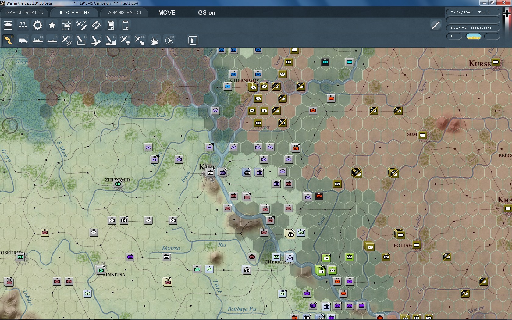Image resolution: width=512 pixels, height=320 pixels.
Task: Select F7 bomb airfield mode
Action: [96, 40]
